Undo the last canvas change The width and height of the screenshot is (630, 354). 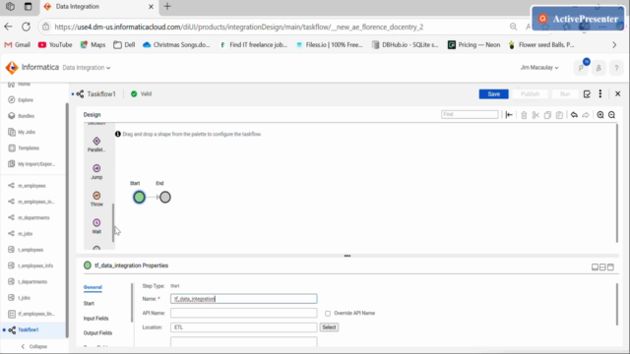tap(574, 115)
